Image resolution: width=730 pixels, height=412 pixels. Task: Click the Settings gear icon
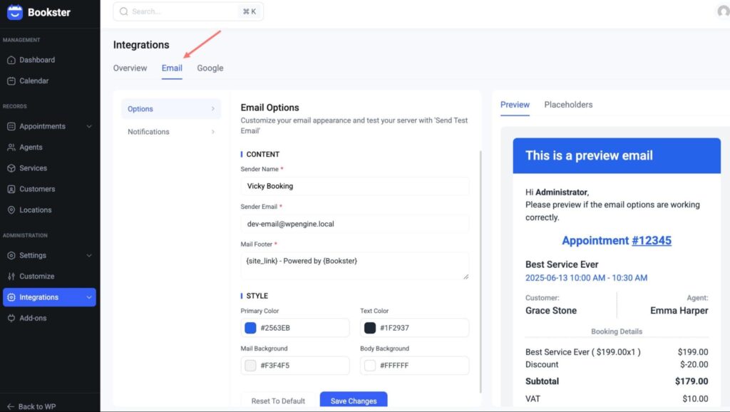[x=11, y=256]
